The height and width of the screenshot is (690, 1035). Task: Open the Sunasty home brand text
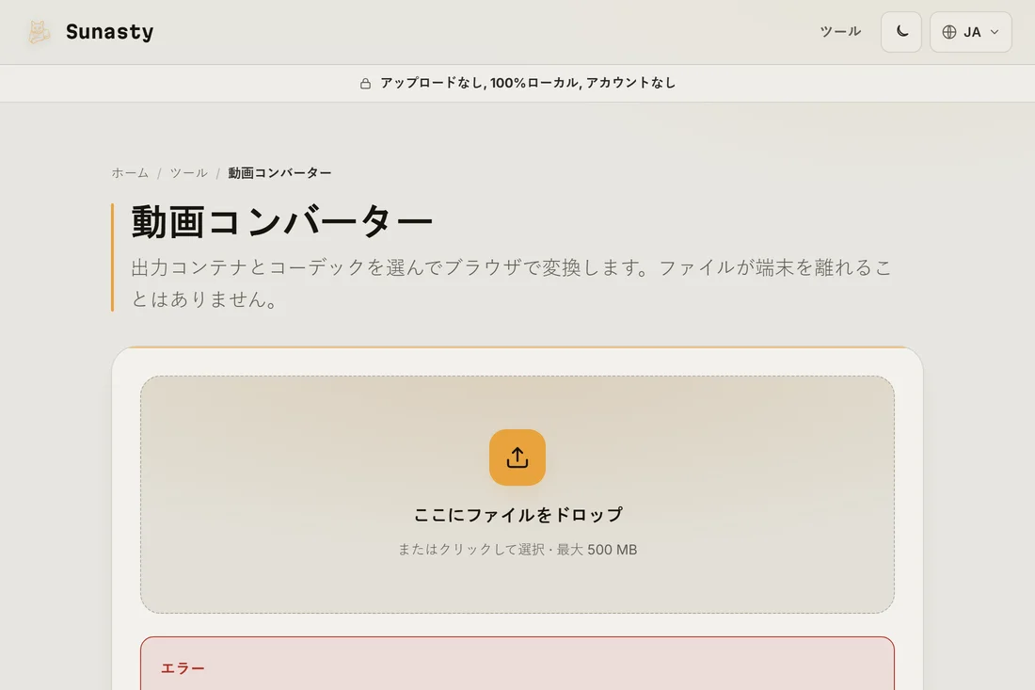109,32
